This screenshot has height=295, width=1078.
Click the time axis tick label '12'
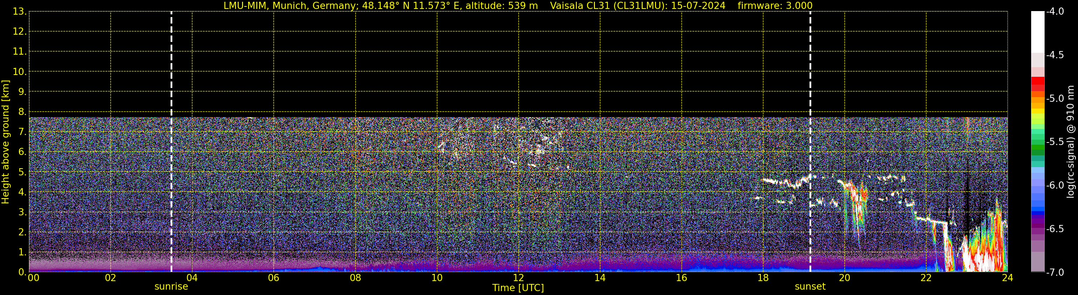[x=518, y=278]
